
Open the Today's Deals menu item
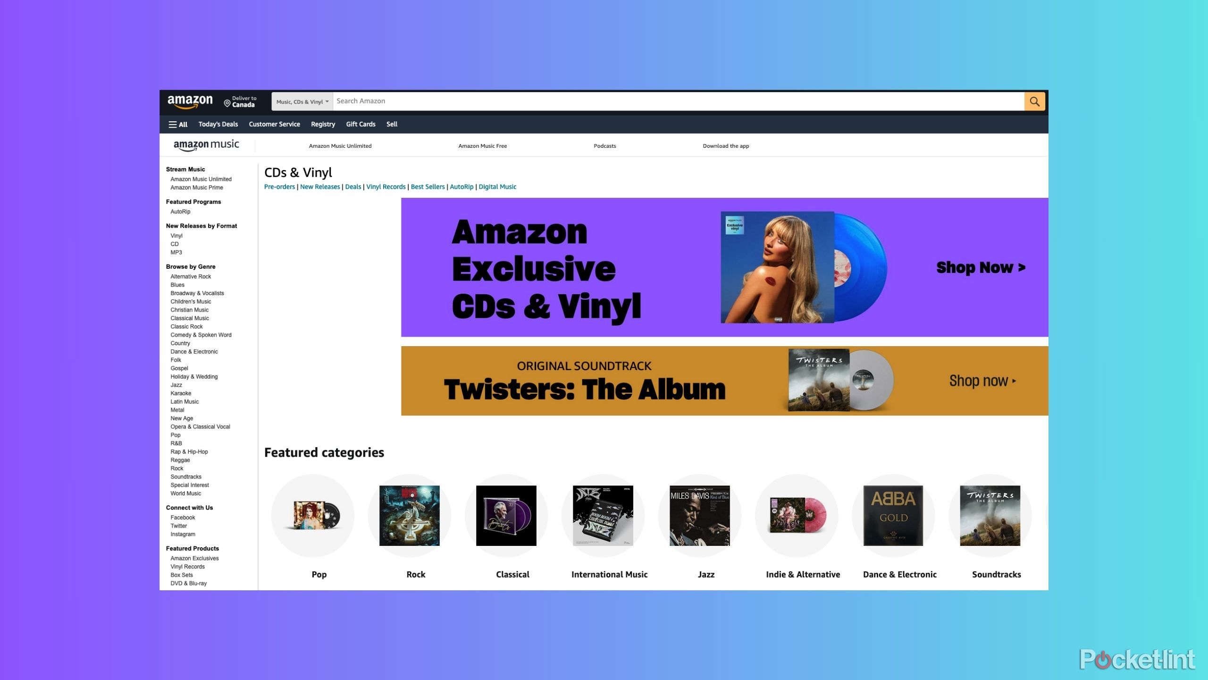point(218,124)
